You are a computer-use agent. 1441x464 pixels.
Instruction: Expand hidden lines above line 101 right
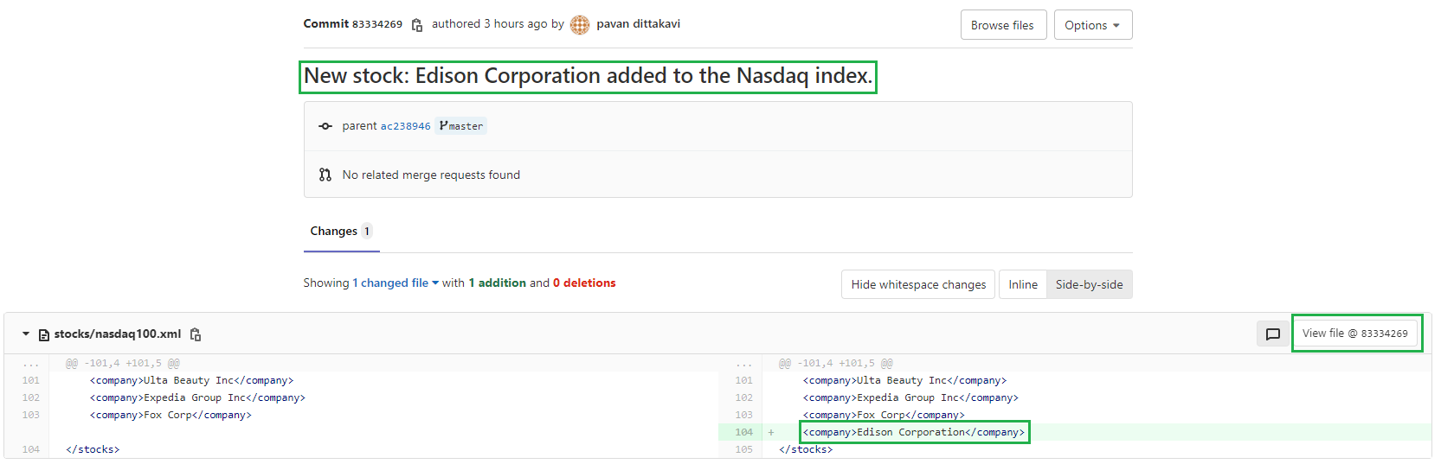click(x=744, y=364)
